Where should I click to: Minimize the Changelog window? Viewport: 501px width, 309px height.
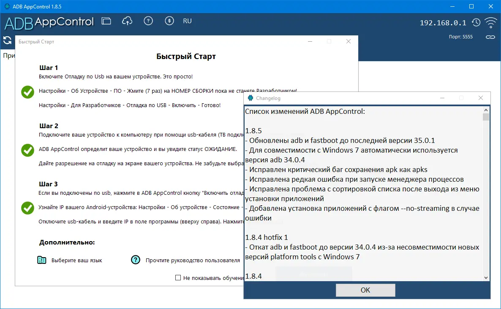(x=442, y=98)
